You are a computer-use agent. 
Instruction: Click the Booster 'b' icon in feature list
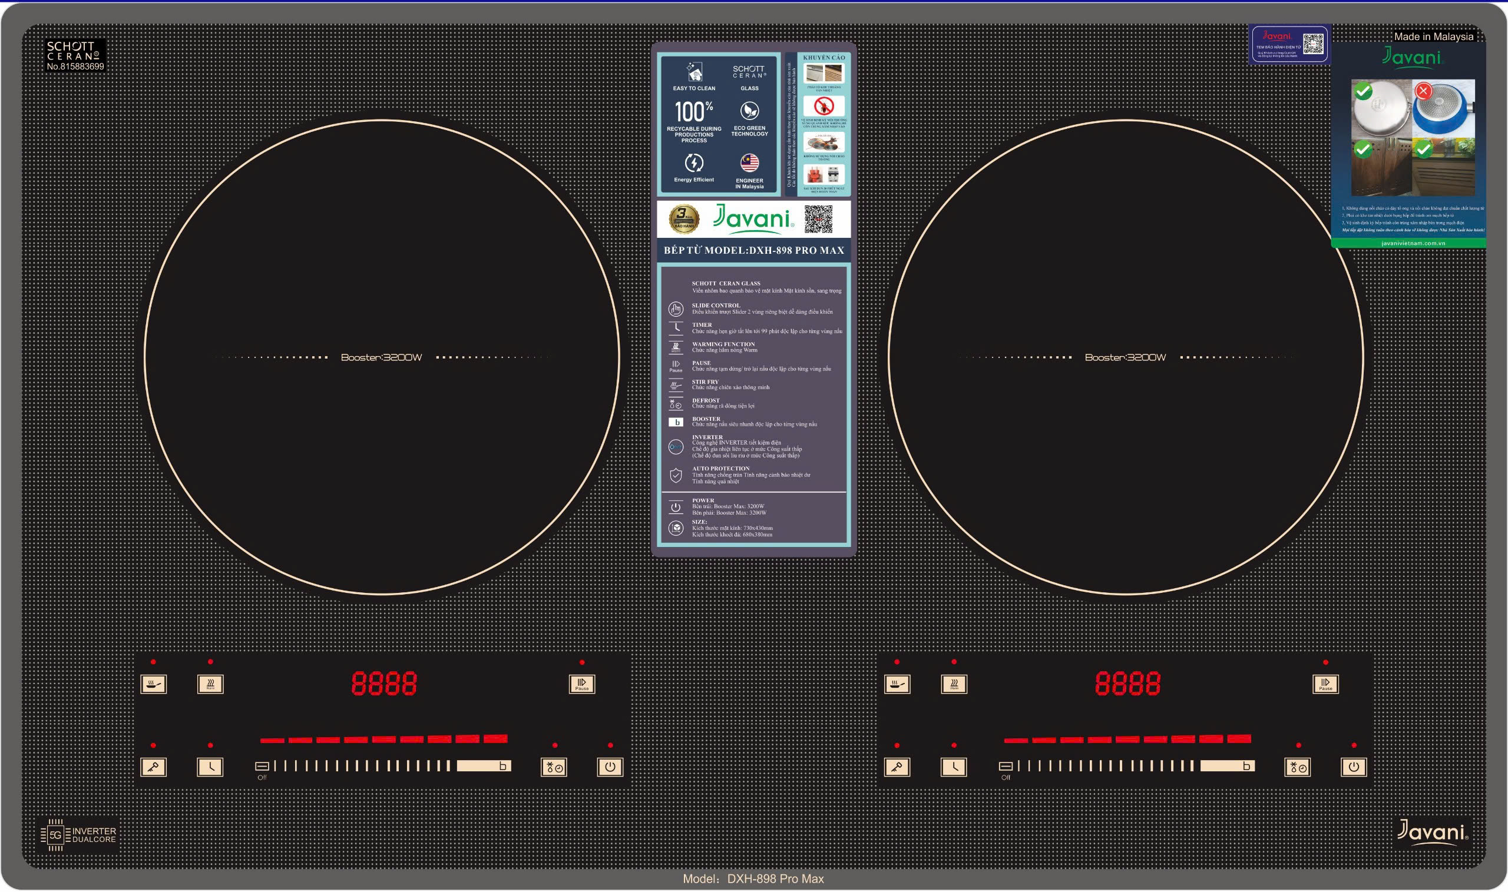pyautogui.click(x=676, y=422)
